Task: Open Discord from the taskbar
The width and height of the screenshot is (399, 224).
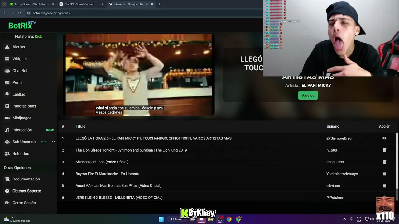Action: (201, 219)
